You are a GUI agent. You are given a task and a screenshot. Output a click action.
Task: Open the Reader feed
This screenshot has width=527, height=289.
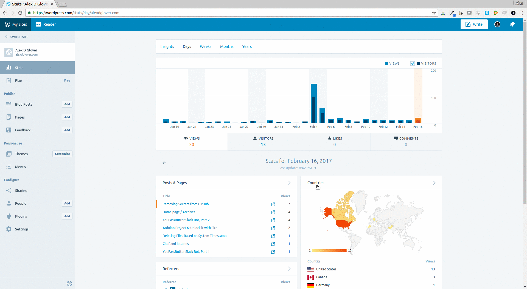(x=46, y=24)
